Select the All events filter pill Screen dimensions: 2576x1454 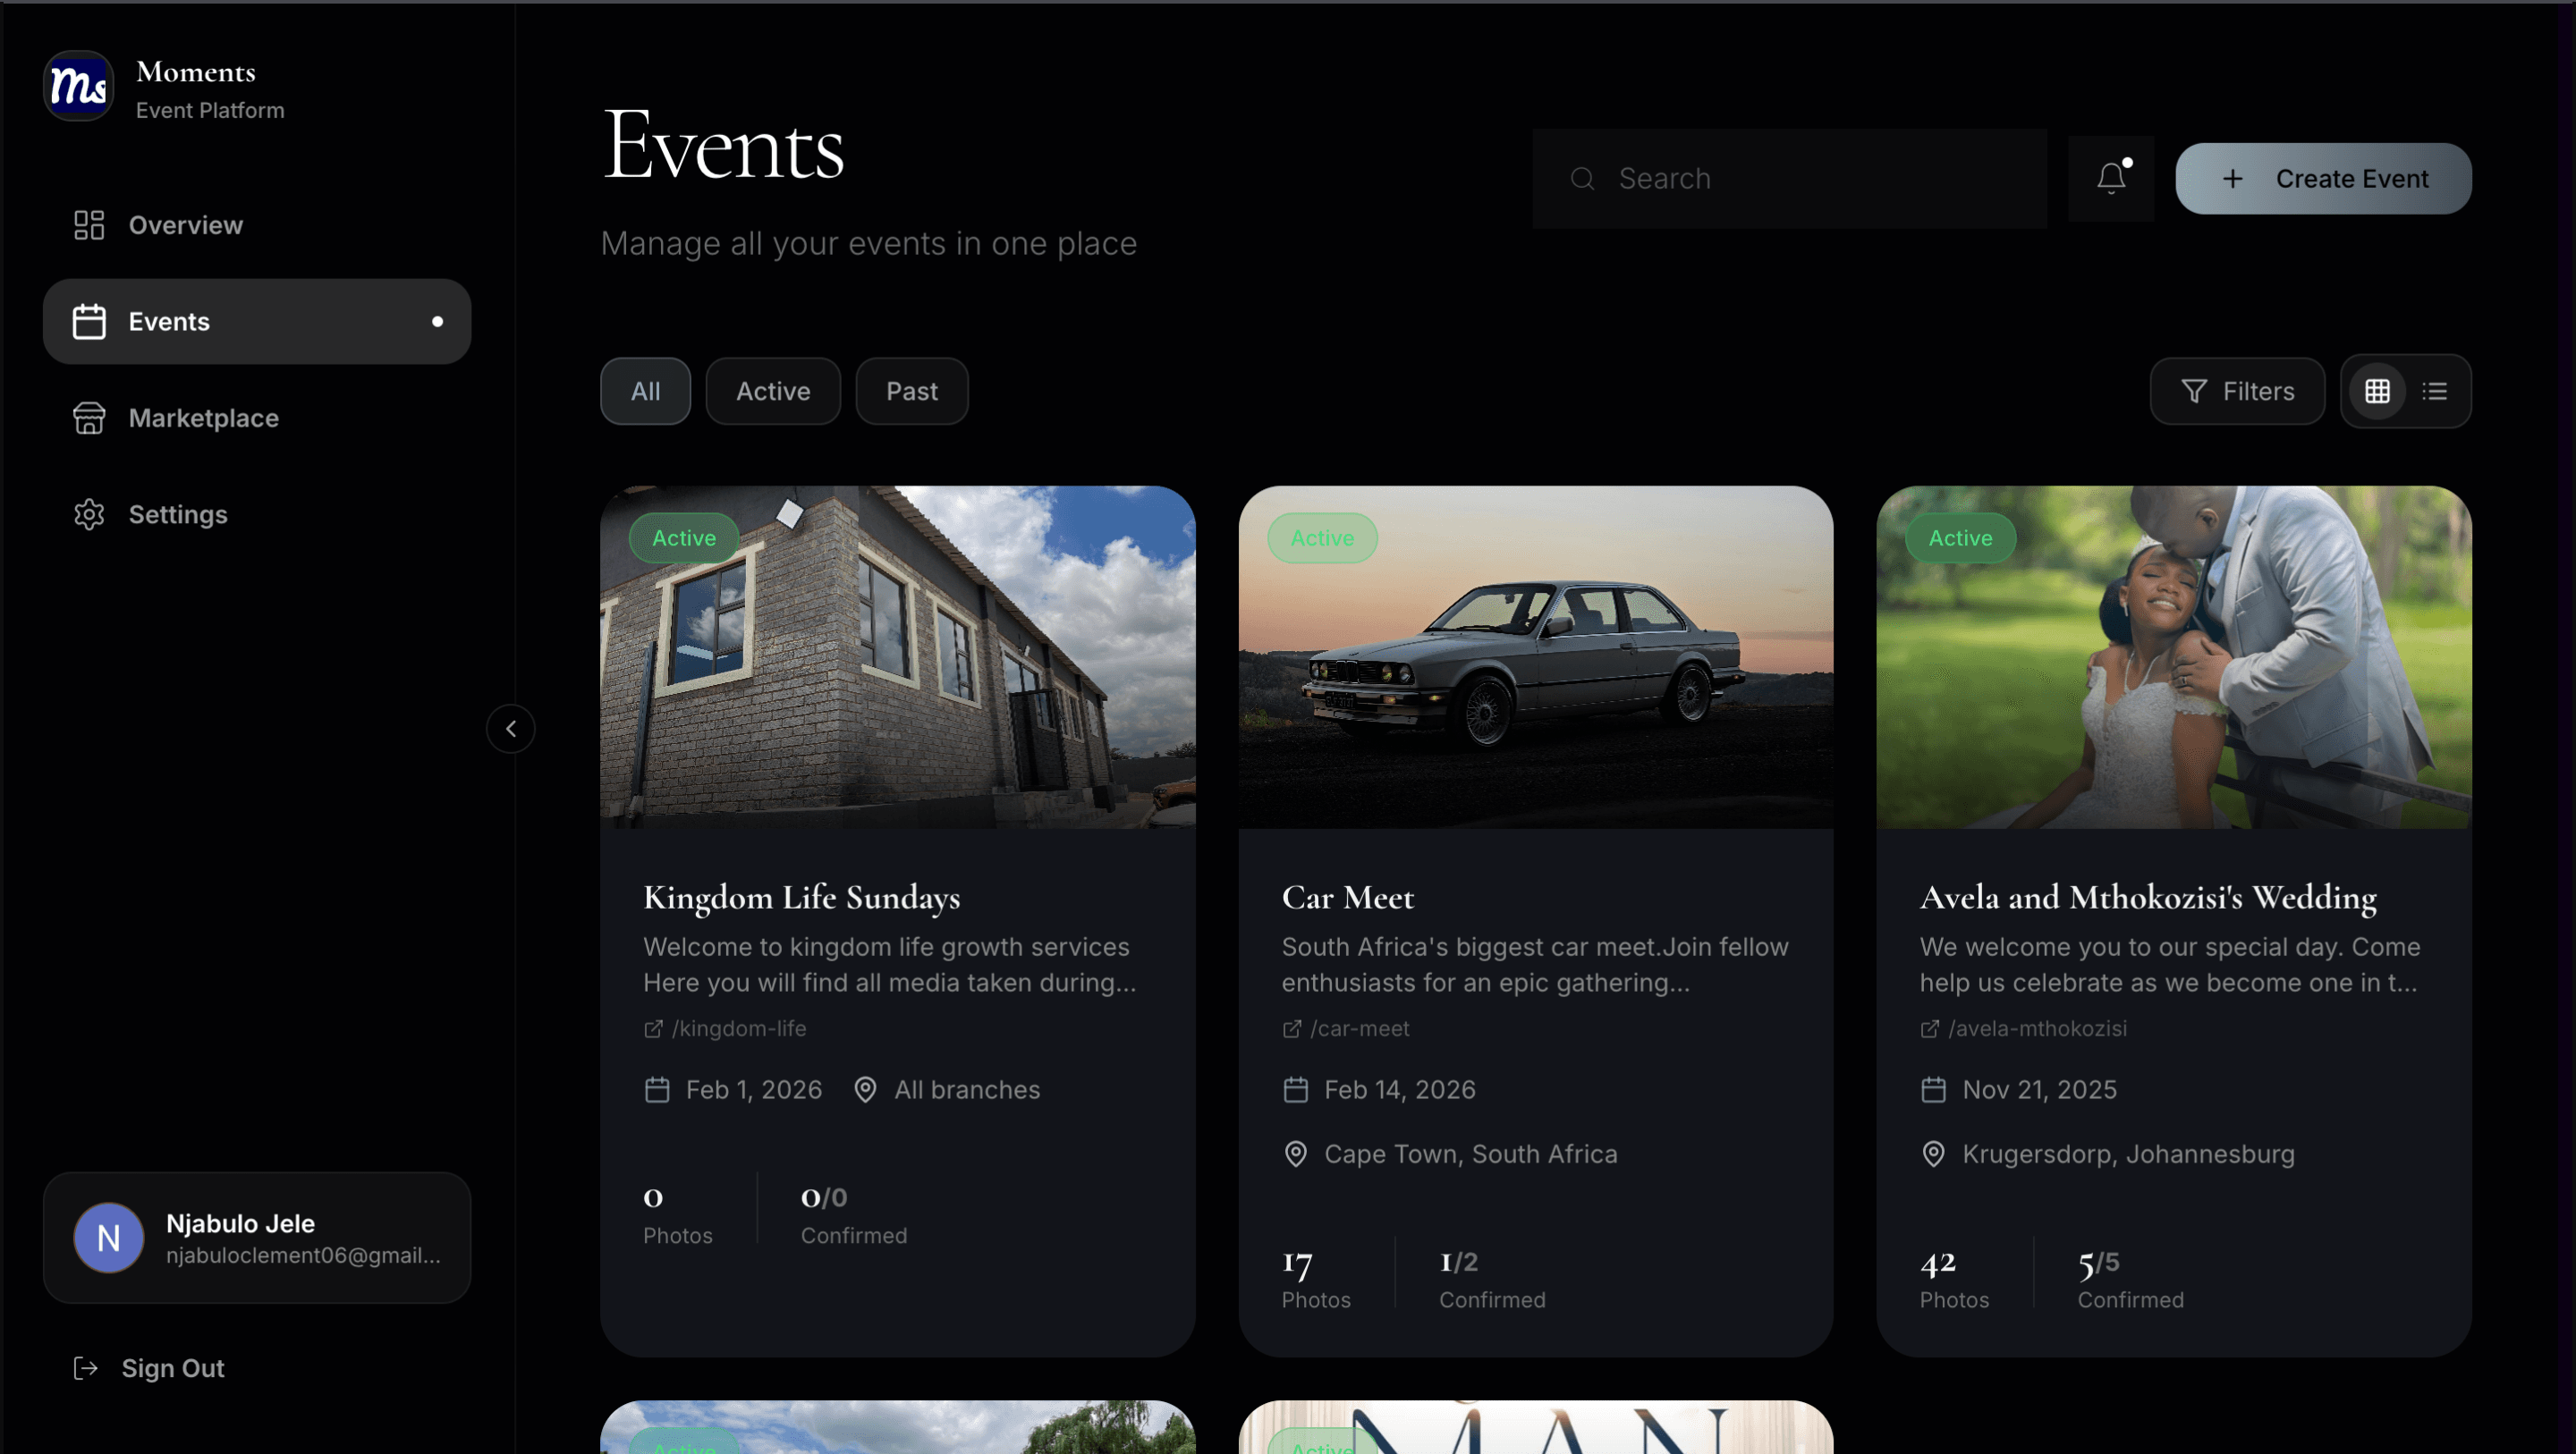coord(645,391)
